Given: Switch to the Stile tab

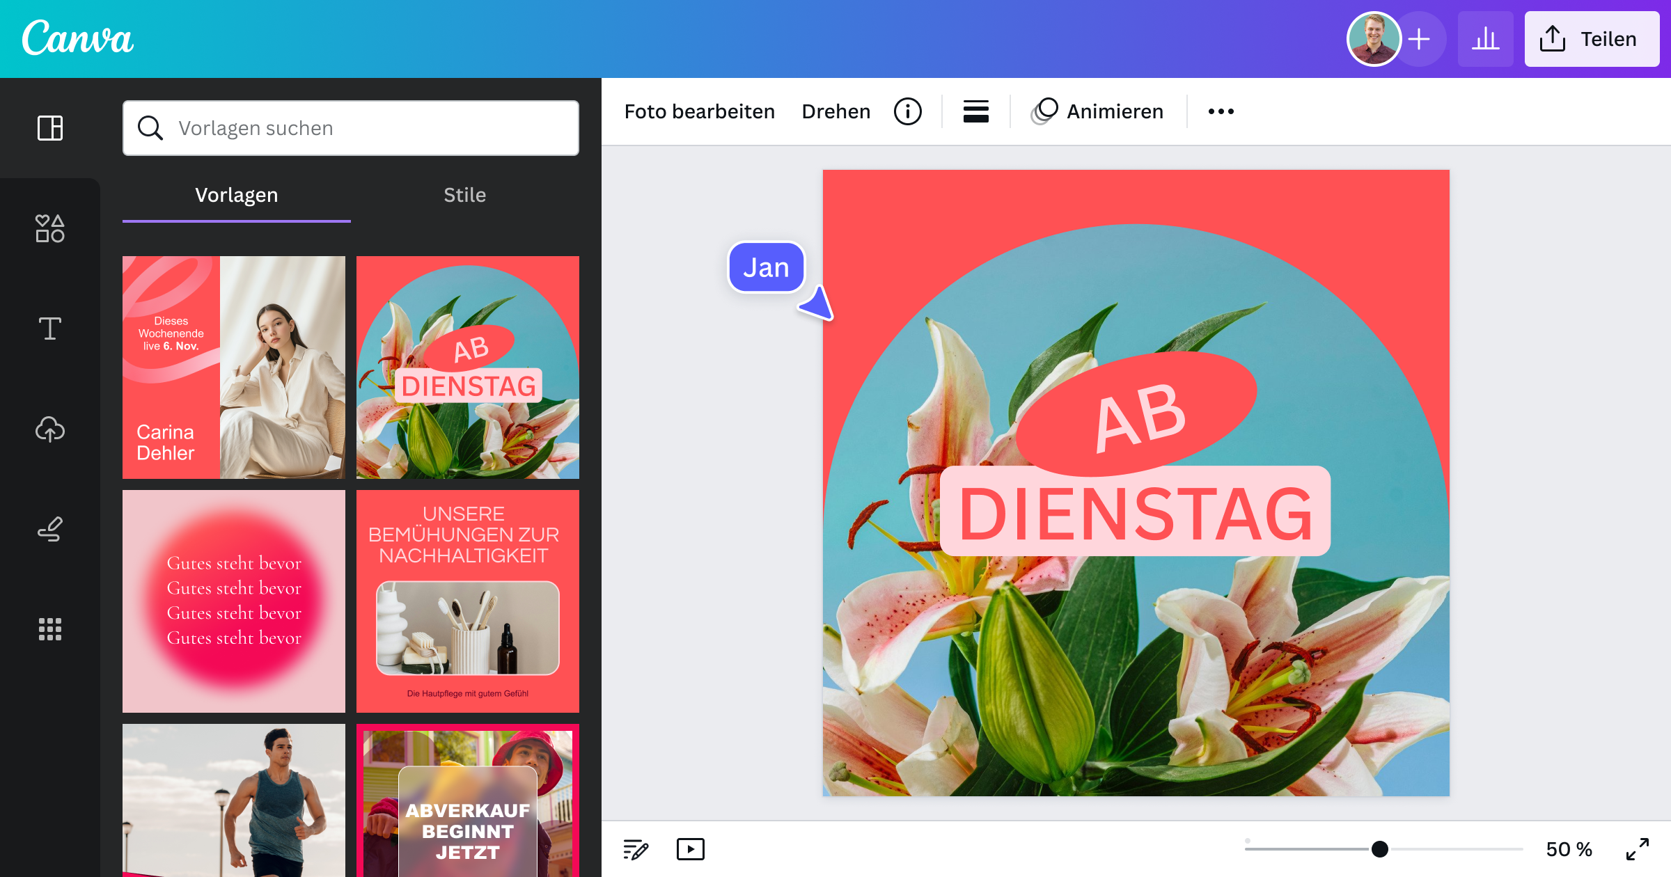Looking at the screenshot, I should pyautogui.click(x=465, y=195).
